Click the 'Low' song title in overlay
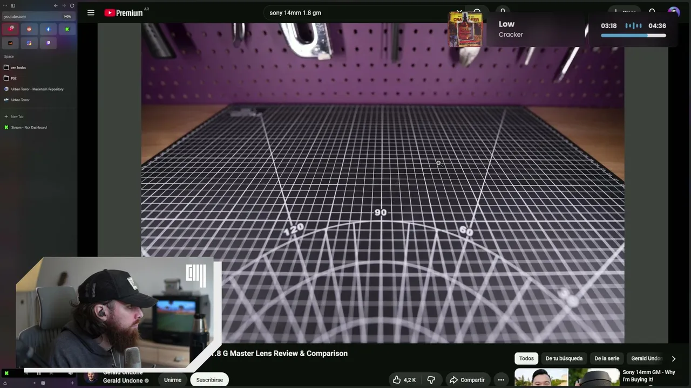Viewport: 691px width, 388px height. [506, 24]
